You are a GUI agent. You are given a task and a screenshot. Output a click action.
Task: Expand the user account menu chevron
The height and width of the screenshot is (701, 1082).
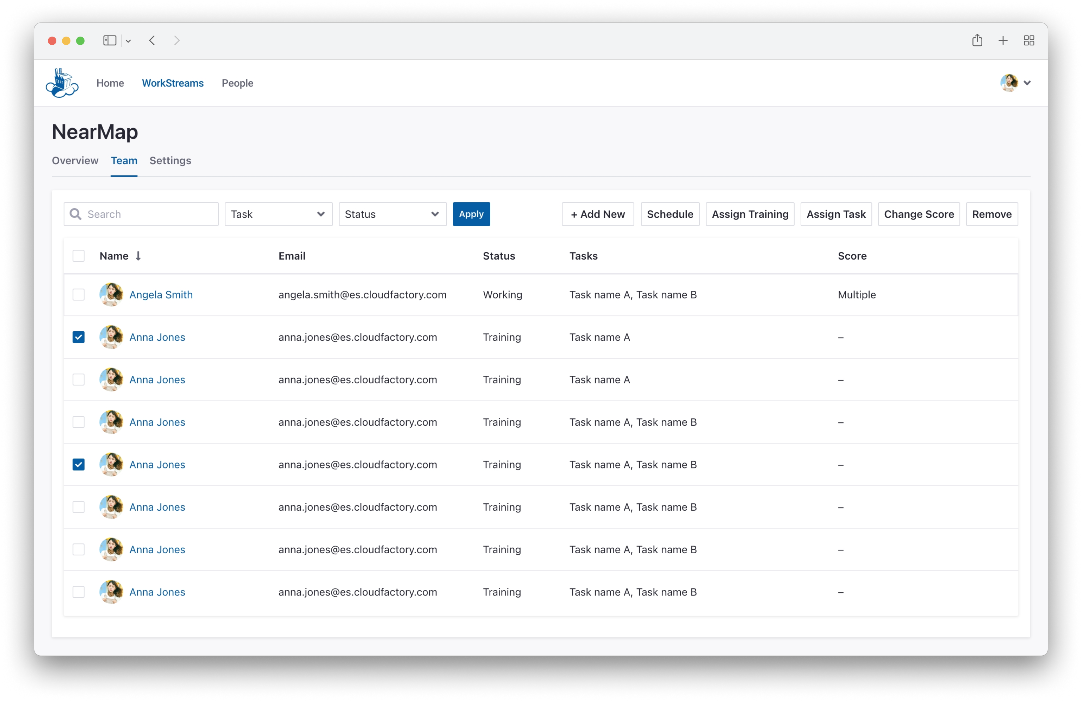[1027, 83]
